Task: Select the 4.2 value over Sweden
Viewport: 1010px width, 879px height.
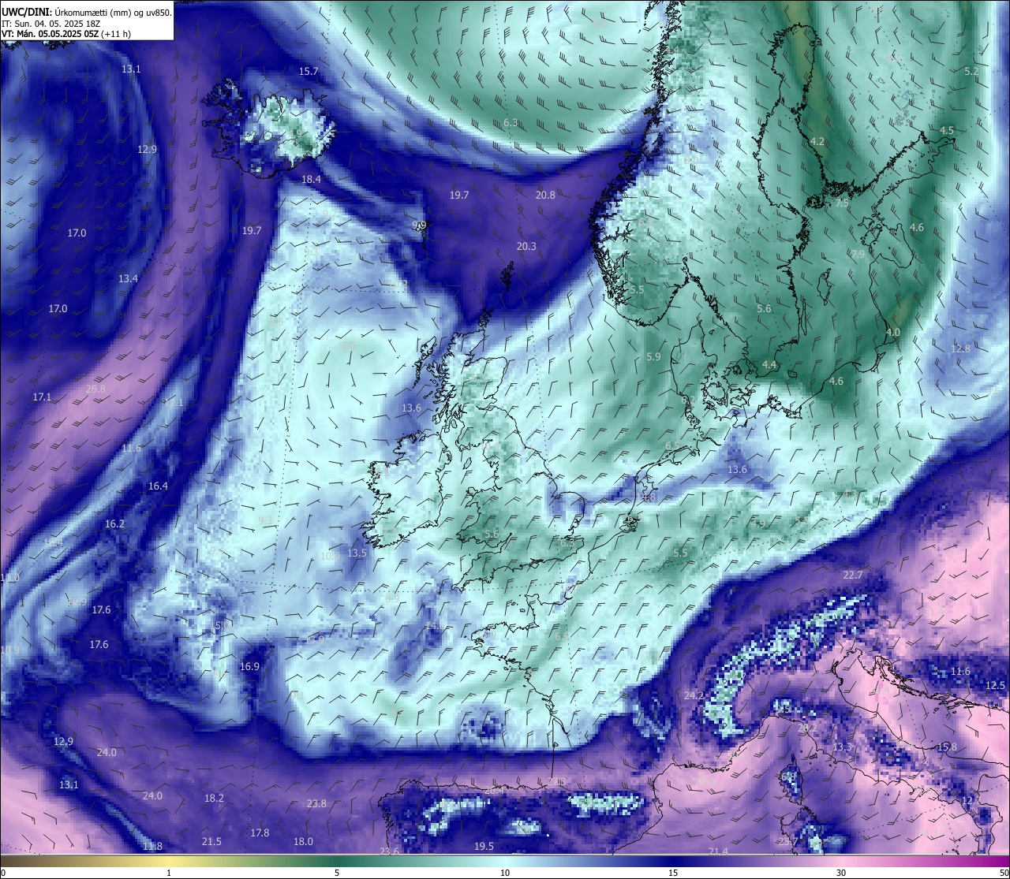Action: point(817,142)
